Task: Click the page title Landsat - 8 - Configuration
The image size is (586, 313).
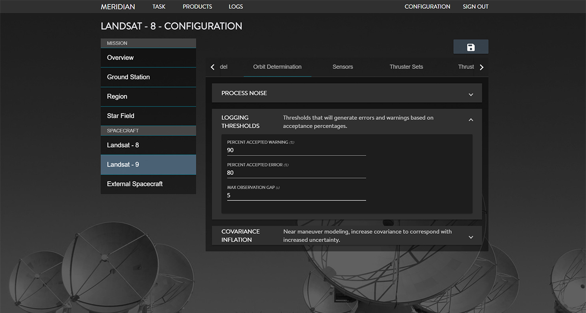Action: [x=171, y=26]
